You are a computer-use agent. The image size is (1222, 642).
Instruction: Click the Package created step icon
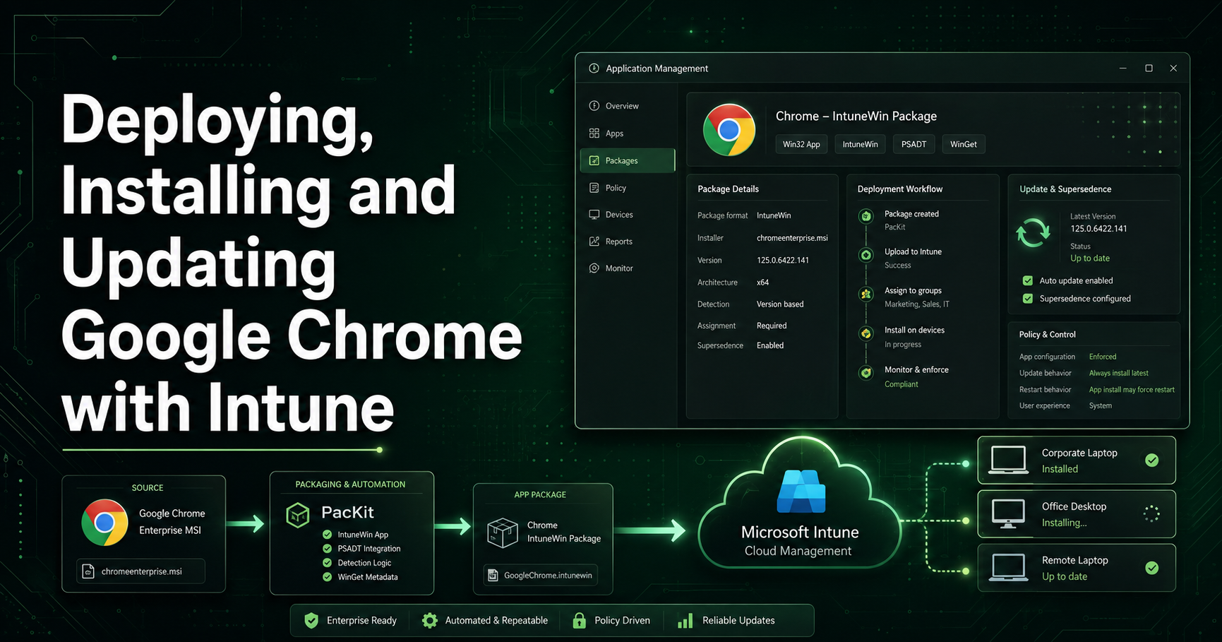[865, 216]
